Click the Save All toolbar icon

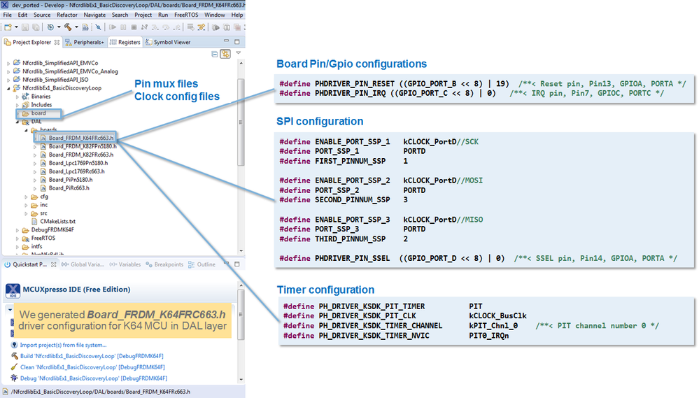point(36,27)
